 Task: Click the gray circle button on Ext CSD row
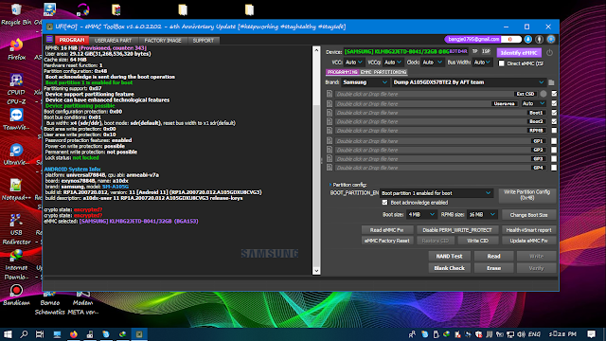click(x=544, y=94)
